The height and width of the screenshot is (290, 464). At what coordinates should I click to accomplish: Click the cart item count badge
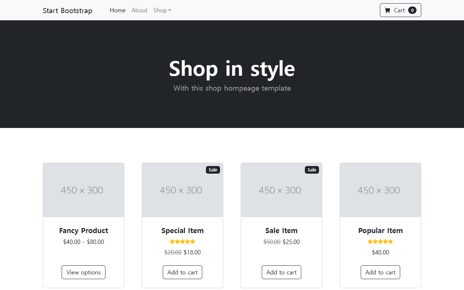click(412, 10)
